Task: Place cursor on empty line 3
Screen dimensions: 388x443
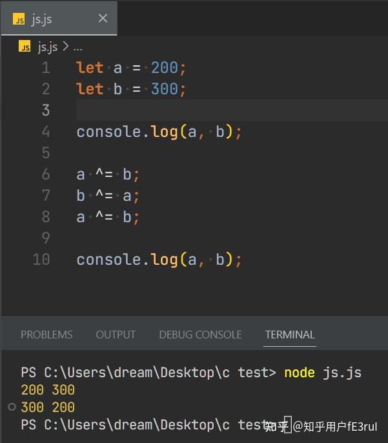Action: pyautogui.click(x=194, y=110)
